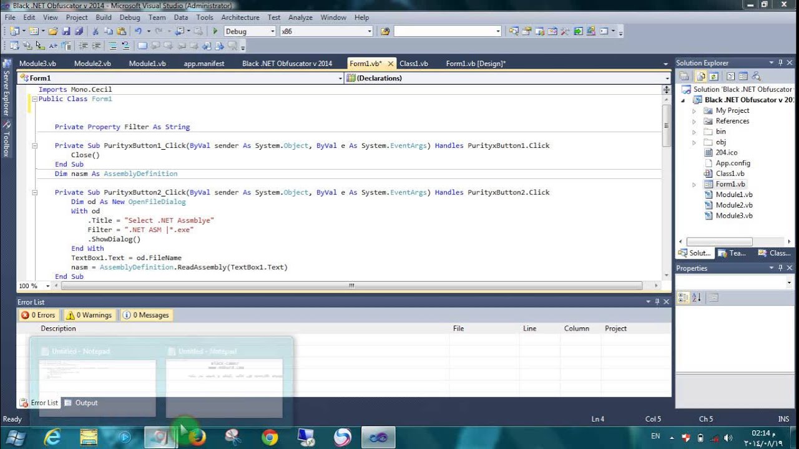Image resolution: width=799 pixels, height=449 pixels.
Task: Open the Architecture menu
Action: (240, 17)
